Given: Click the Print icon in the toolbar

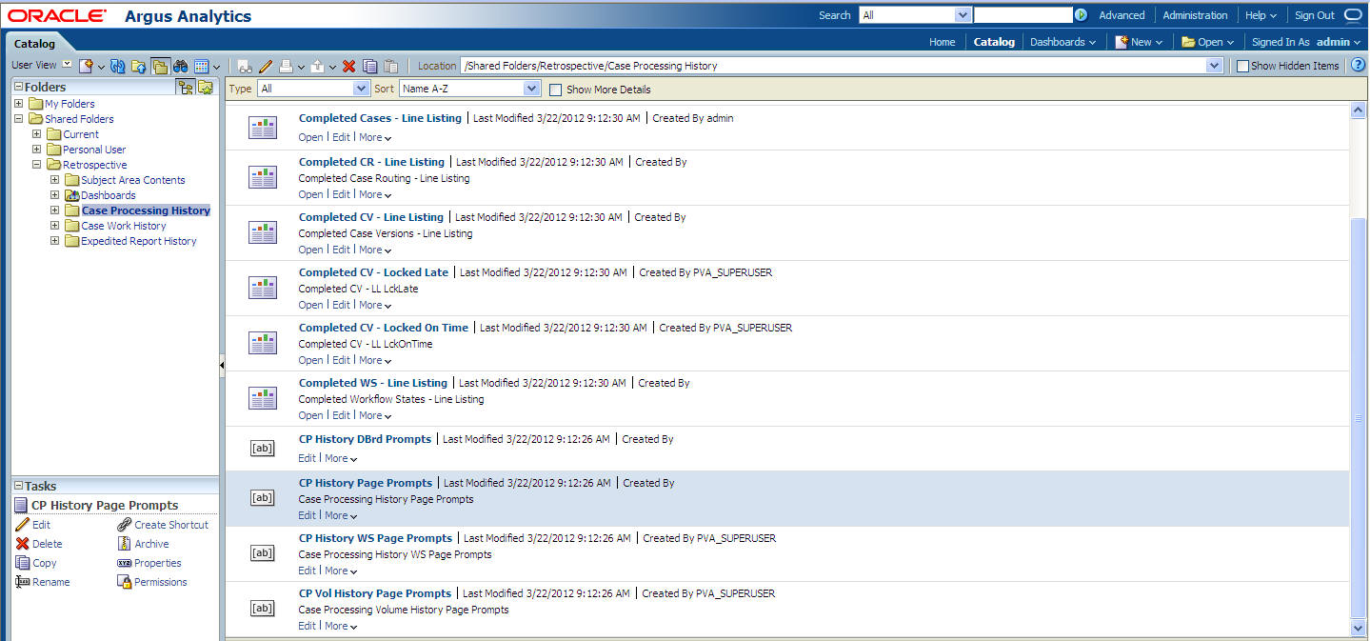Looking at the screenshot, I should pyautogui.click(x=286, y=66).
